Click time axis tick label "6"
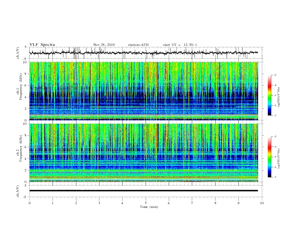Image resolution: width=295 pixels, height=228 pixels. pos(169,203)
